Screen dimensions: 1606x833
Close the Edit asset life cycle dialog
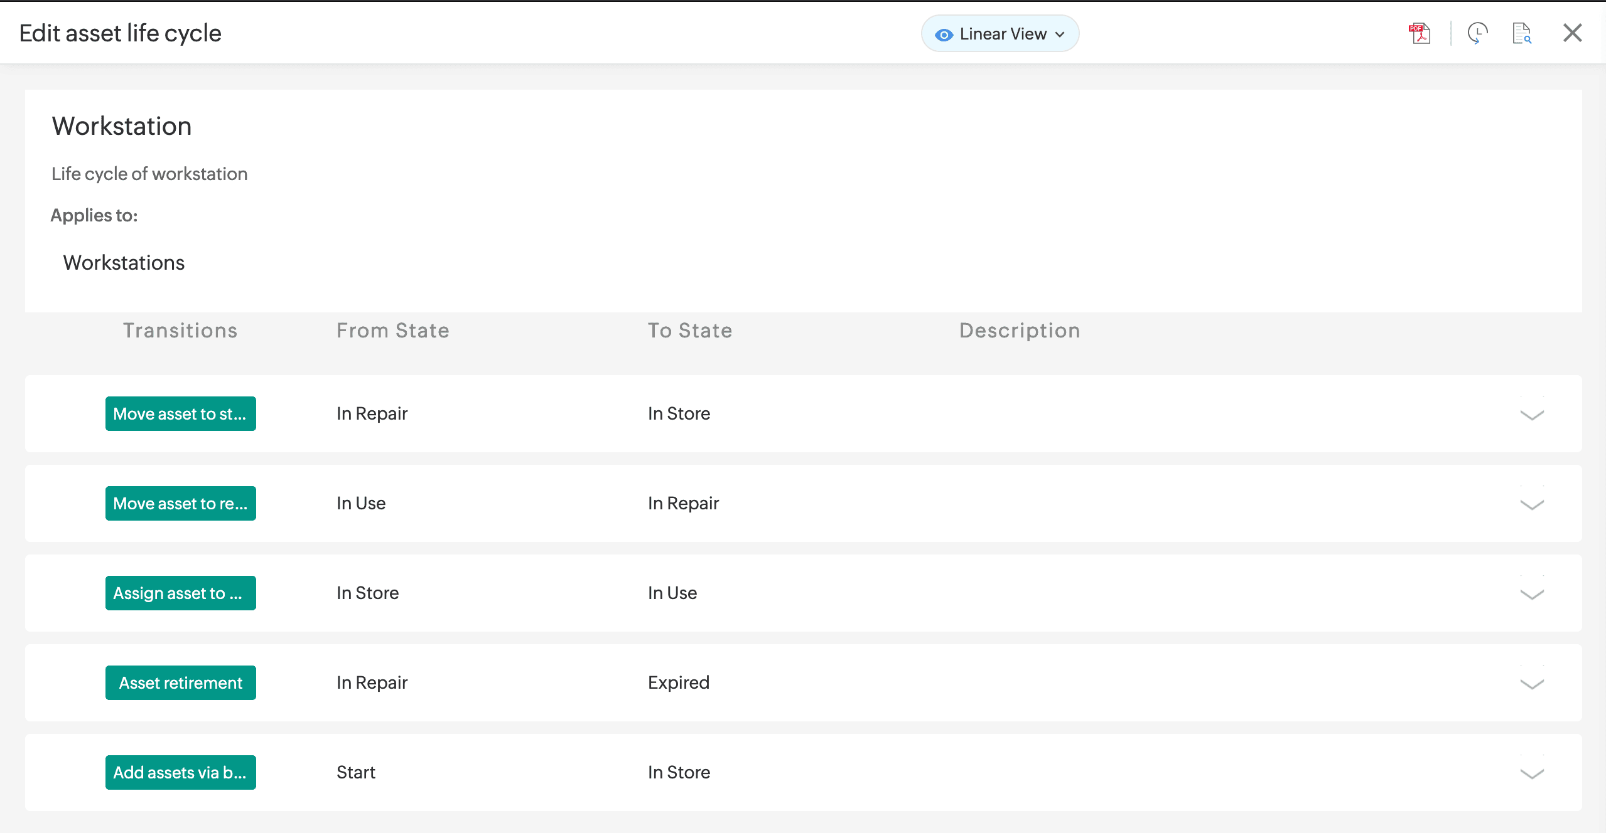(1572, 33)
